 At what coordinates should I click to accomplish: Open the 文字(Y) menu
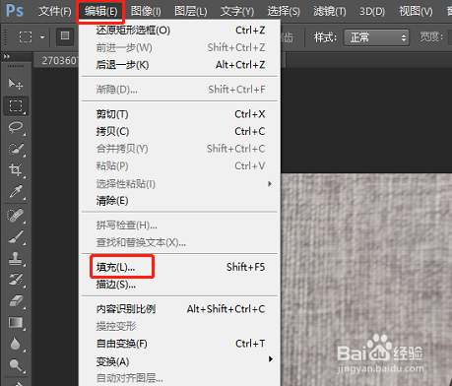coord(237,12)
